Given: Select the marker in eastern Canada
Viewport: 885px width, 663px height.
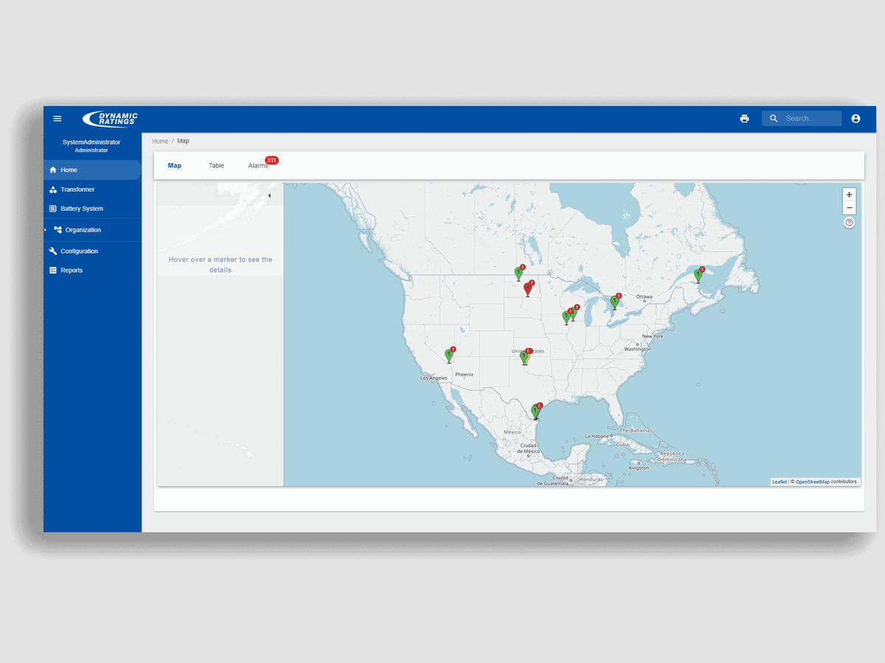Looking at the screenshot, I should click(x=698, y=276).
